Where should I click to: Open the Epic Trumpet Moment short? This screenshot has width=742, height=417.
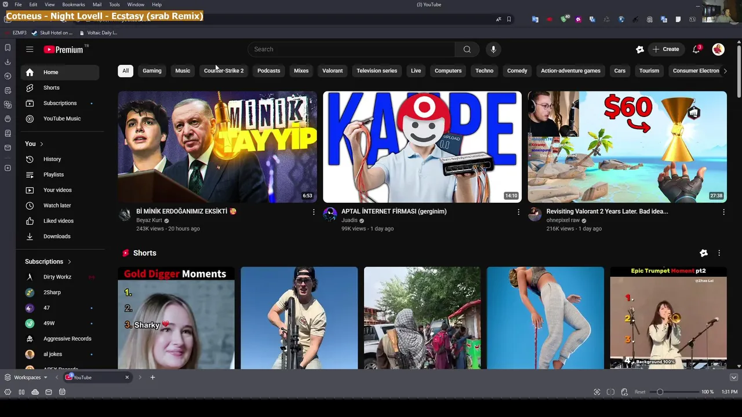668,318
